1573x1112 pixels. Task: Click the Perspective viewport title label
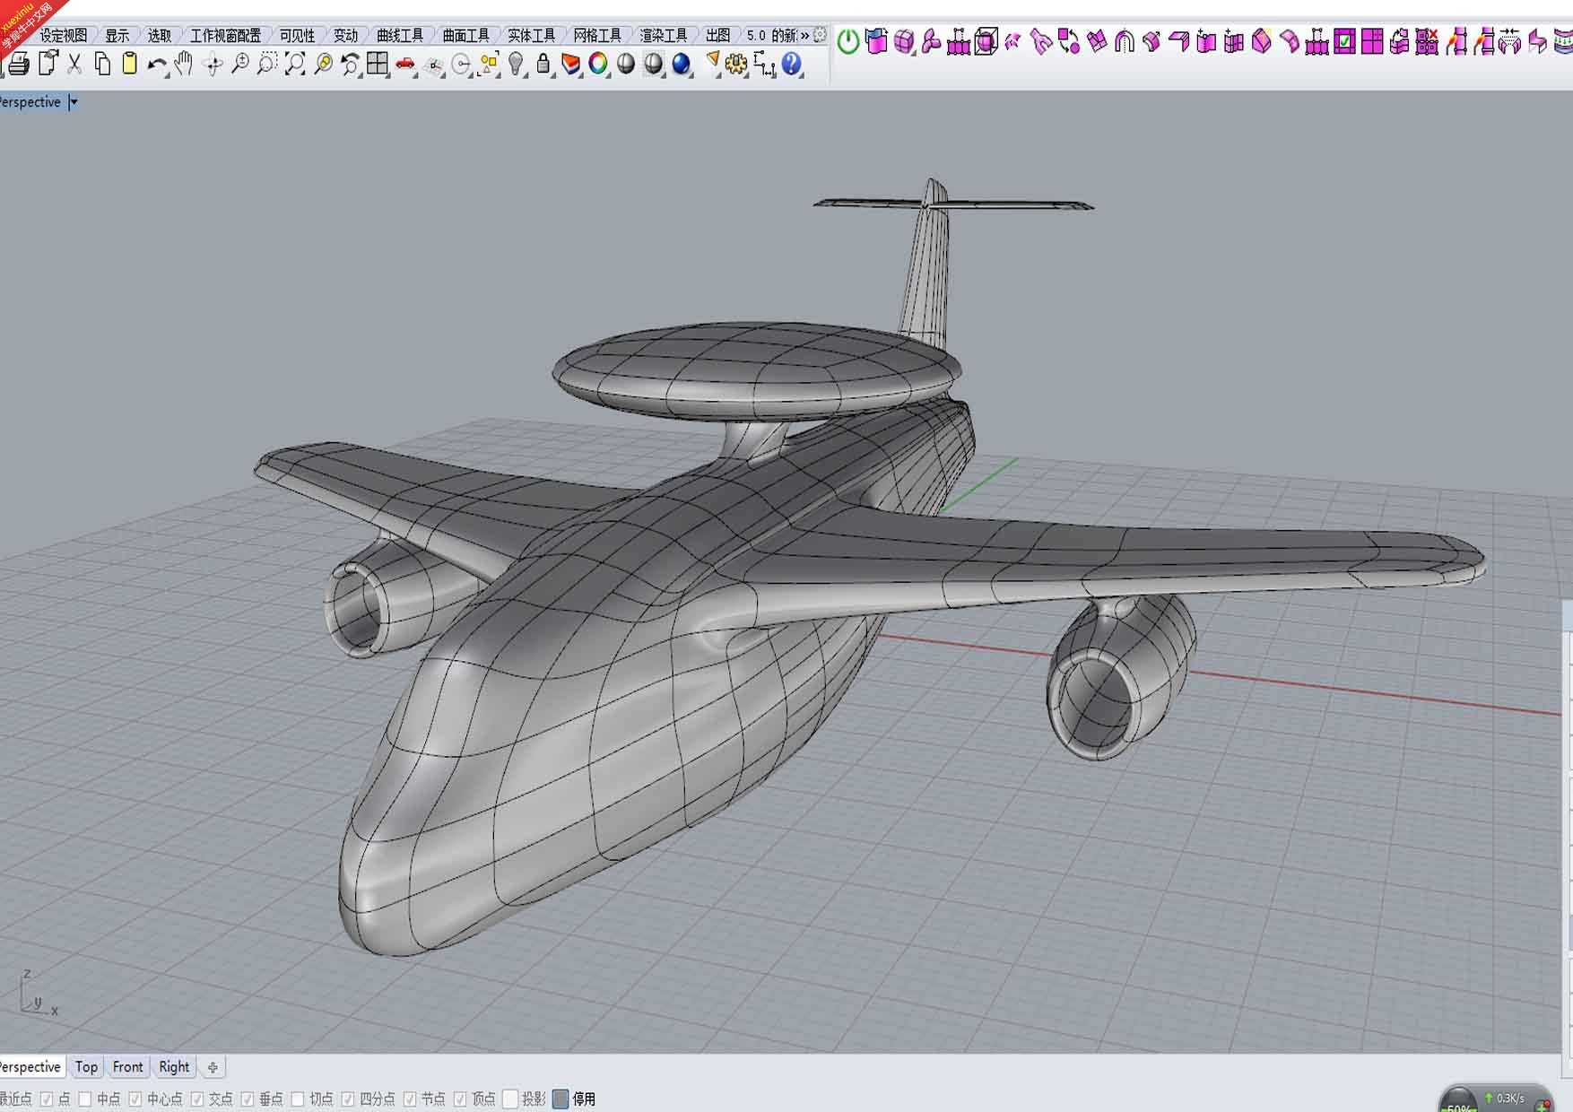tap(30, 102)
